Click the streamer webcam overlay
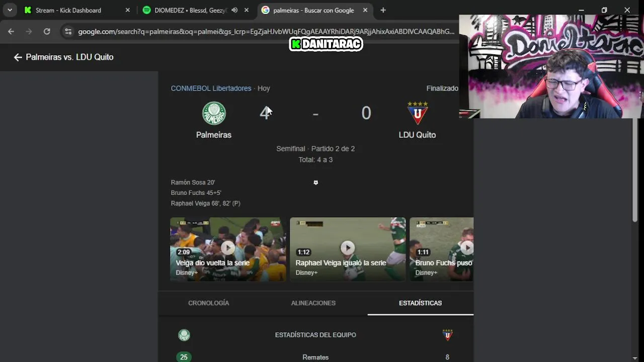Screen dimensions: 644x362 click(x=551, y=66)
